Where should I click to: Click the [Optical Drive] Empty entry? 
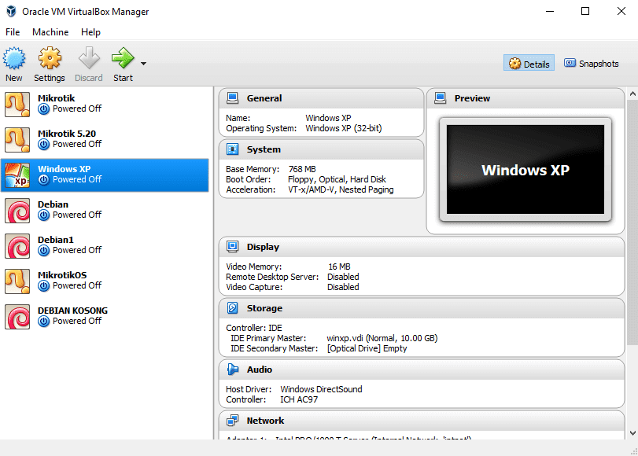click(367, 348)
